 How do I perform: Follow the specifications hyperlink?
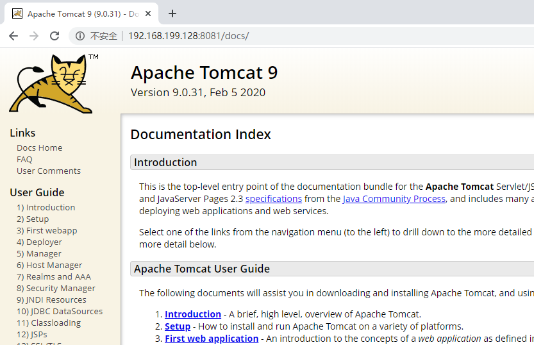tap(274, 199)
